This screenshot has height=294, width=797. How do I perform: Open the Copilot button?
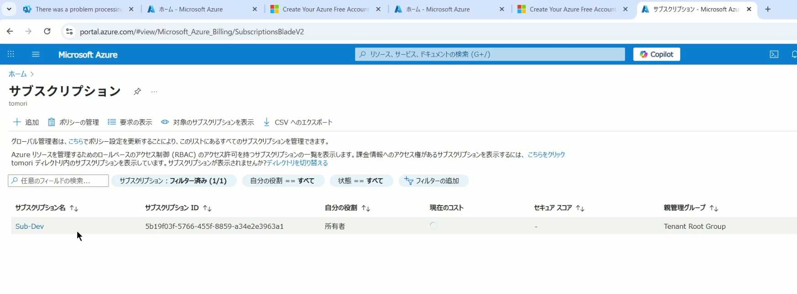(656, 54)
